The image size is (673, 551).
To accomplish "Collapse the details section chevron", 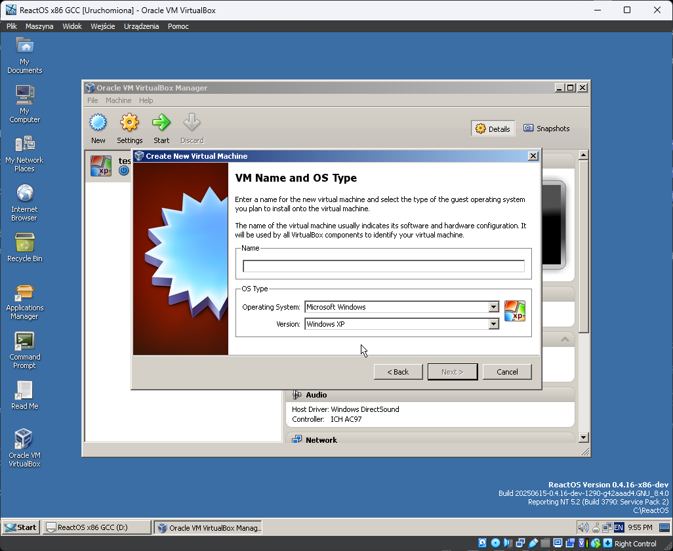I will (x=565, y=339).
